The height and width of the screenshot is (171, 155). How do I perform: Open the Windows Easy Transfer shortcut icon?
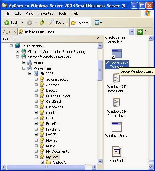point(117,54)
